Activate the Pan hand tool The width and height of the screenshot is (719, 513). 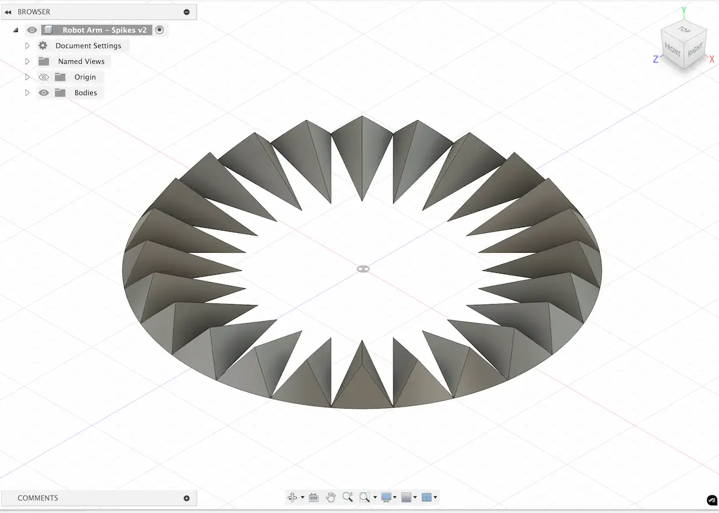tap(331, 497)
